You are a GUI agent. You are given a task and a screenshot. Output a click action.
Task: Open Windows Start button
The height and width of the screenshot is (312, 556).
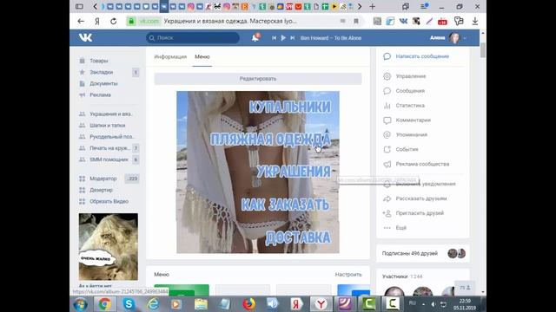coord(80,304)
